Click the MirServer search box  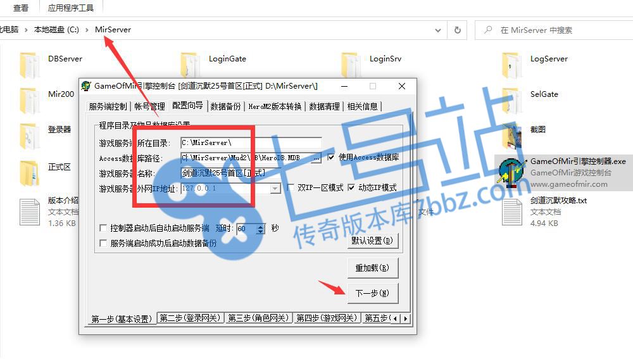click(554, 30)
